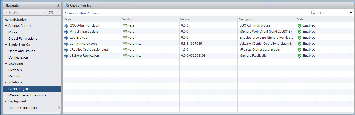The height and width of the screenshot is (115, 355).
Task: Collapse the Access Control section
Action: coord(6,26)
